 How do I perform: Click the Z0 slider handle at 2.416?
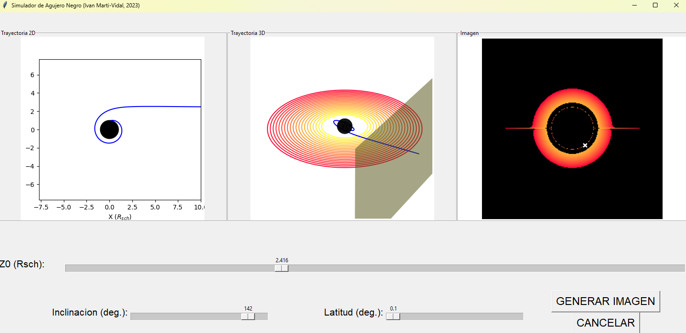coord(281,268)
